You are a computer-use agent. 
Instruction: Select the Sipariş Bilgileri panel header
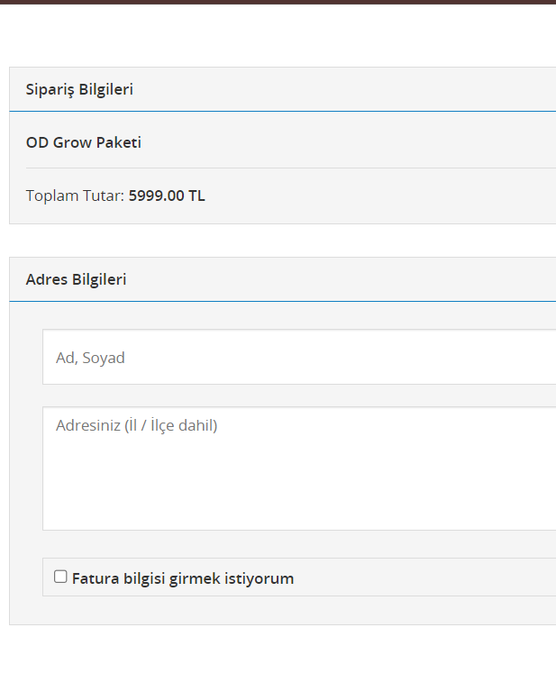pyautogui.click(x=79, y=89)
